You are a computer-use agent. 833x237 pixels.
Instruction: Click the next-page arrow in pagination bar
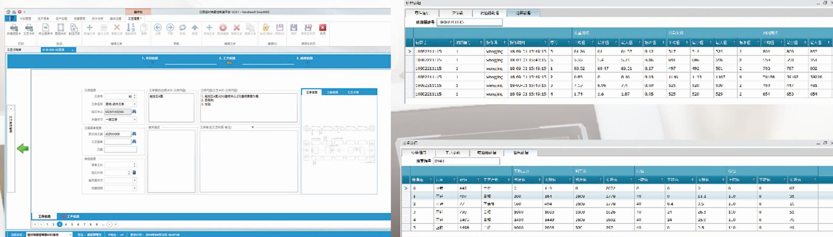click(x=109, y=224)
